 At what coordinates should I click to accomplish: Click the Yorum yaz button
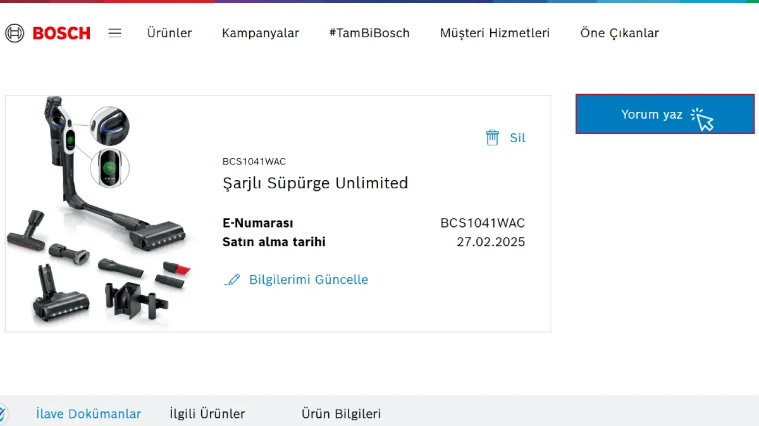[x=665, y=114]
